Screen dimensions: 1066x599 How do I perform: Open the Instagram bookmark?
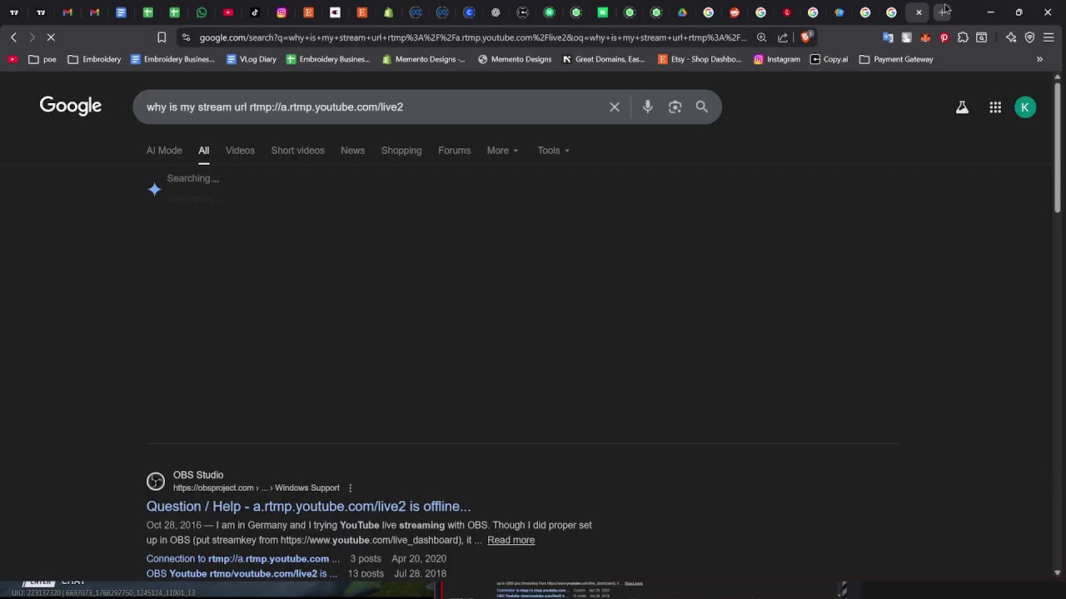777,59
